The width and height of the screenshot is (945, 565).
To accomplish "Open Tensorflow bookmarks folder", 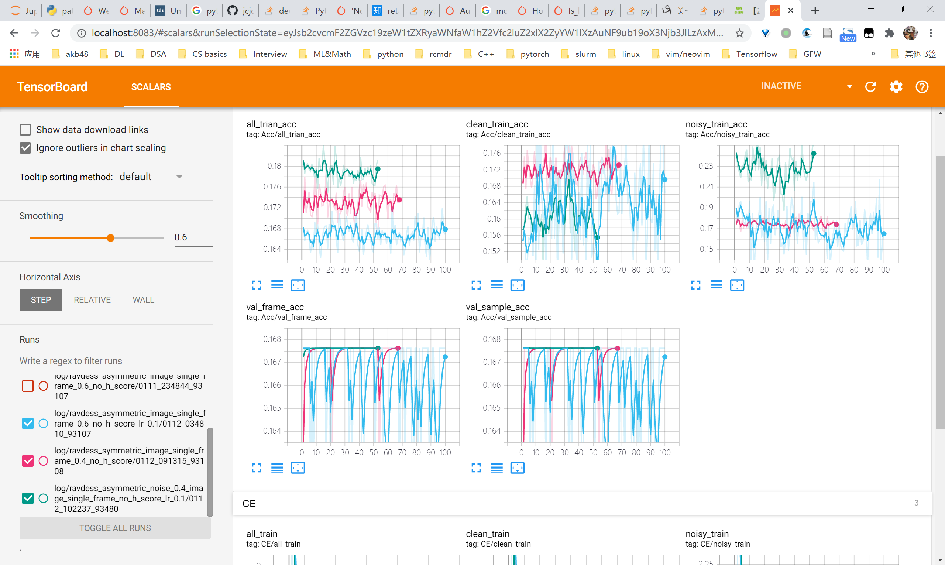I will click(x=749, y=54).
